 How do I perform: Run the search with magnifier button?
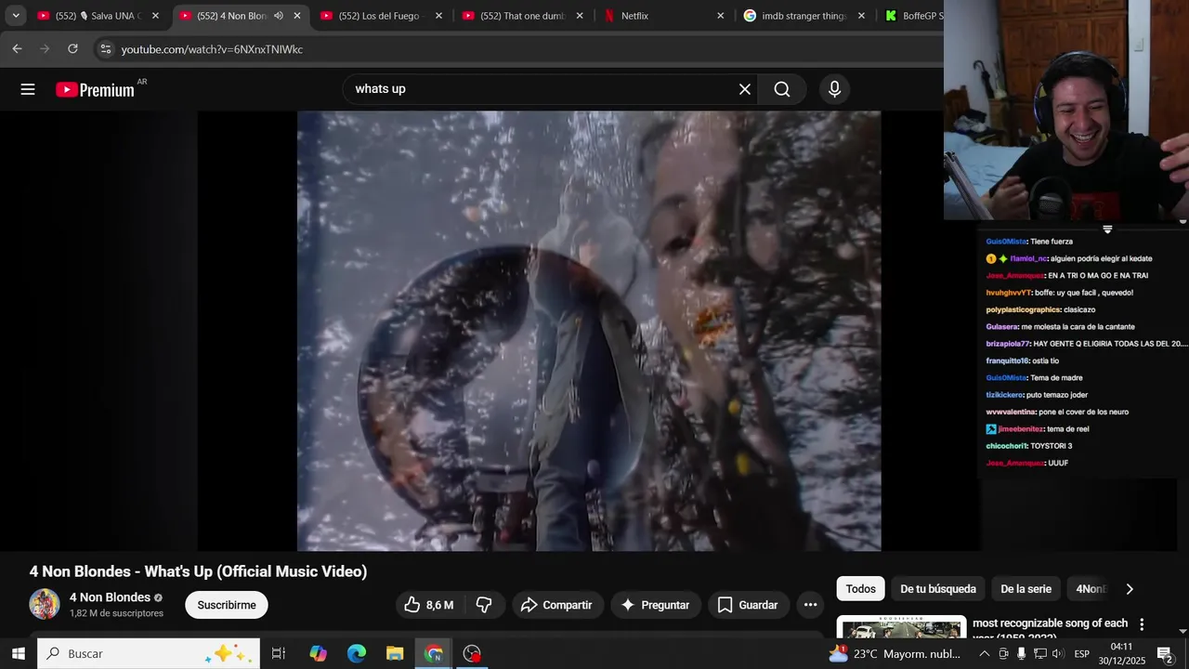tap(782, 89)
